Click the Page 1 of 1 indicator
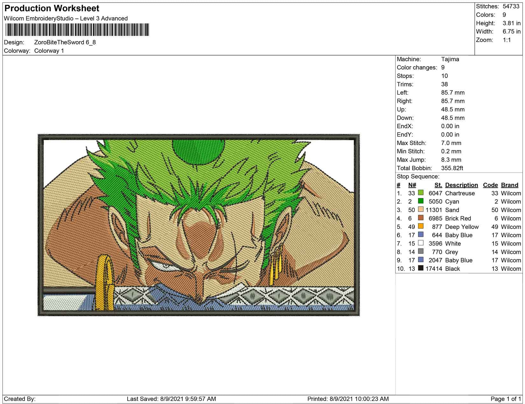The width and height of the screenshot is (525, 404). coord(506,399)
